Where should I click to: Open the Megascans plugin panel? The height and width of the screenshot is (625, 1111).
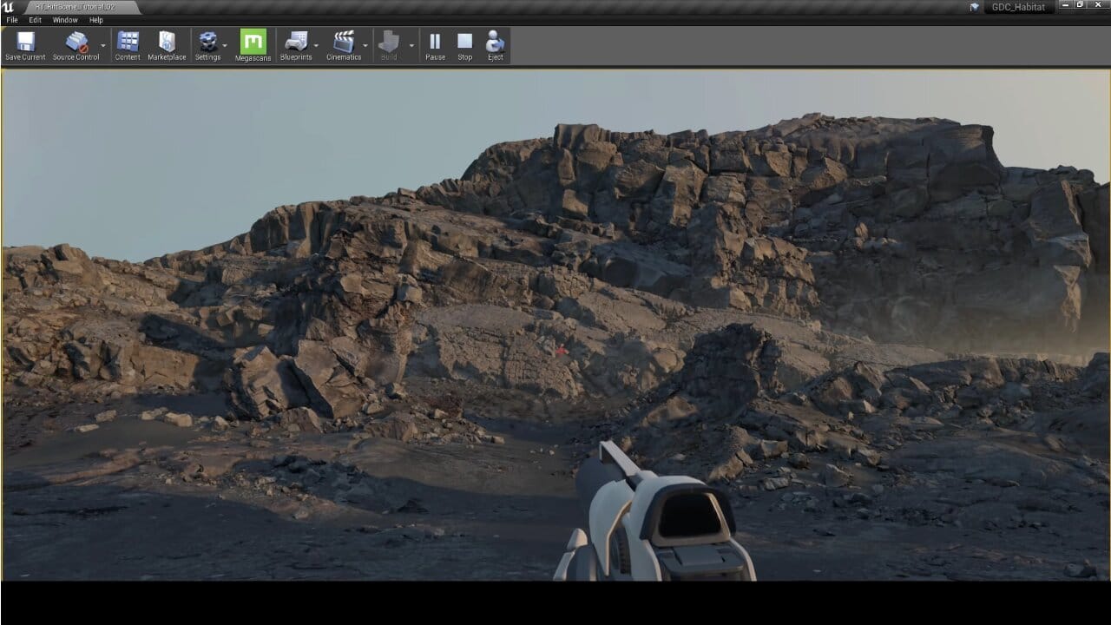(x=253, y=42)
